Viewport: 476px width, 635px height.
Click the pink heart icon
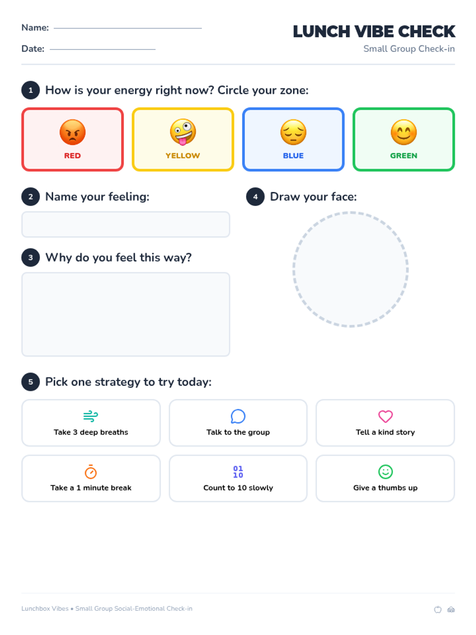tap(385, 416)
